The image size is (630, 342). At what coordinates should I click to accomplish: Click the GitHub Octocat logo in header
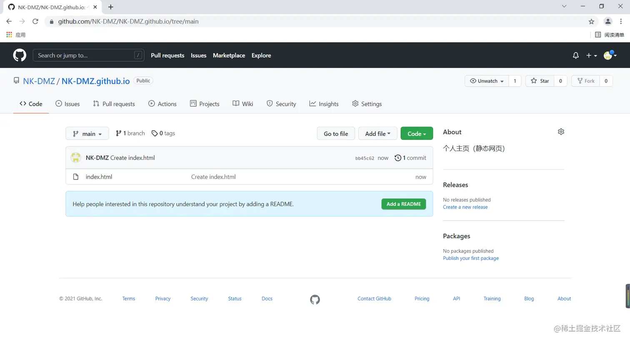point(20,55)
